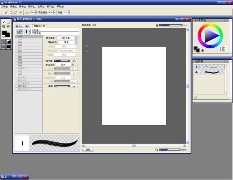Click the brush category watercolor icon

(x=19, y=31)
